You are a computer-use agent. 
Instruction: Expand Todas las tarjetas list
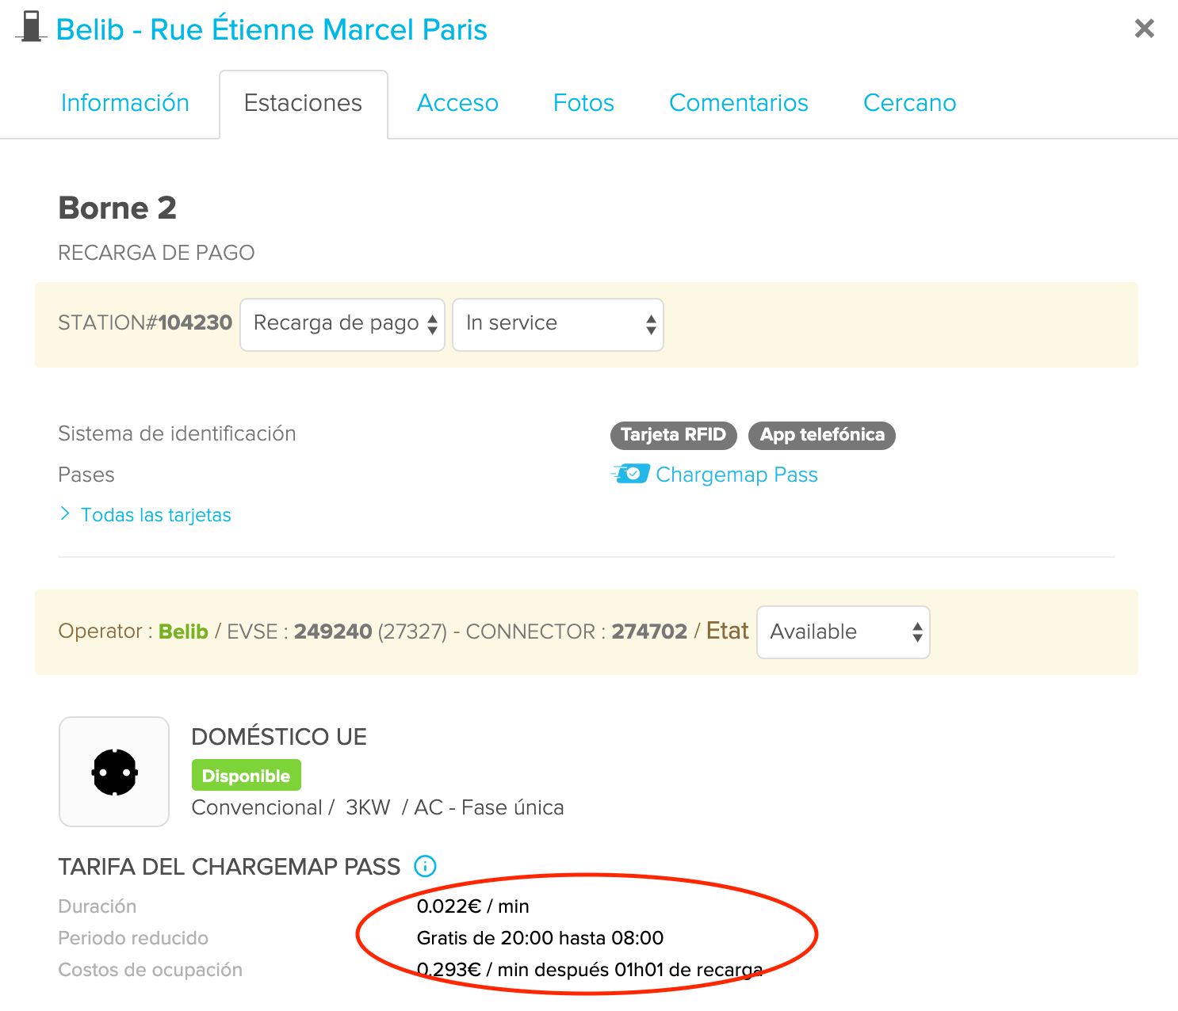[156, 515]
